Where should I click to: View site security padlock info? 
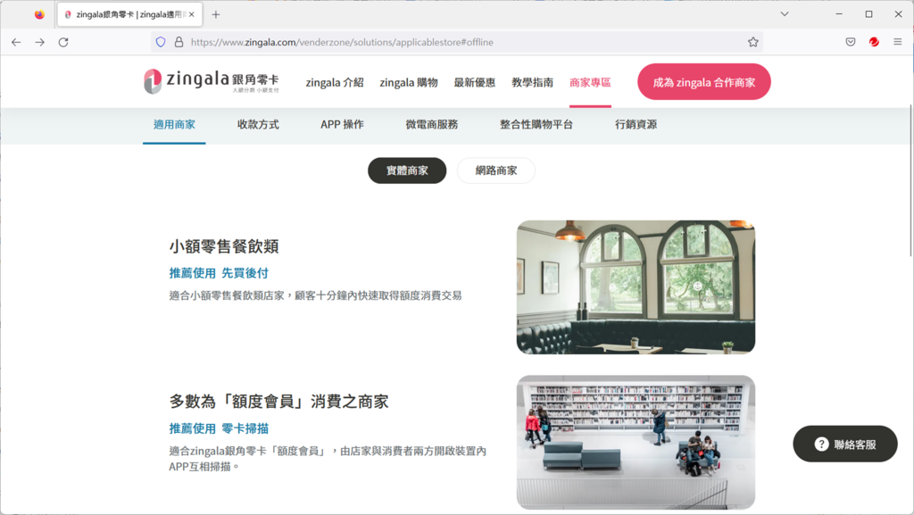click(x=179, y=42)
